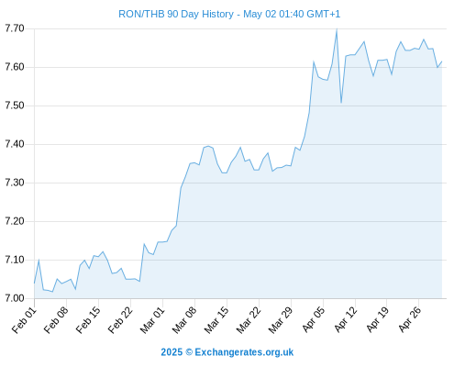Select the Feb 01 x-axis date label
Viewport: 454px width, 367px height.
tap(25, 320)
